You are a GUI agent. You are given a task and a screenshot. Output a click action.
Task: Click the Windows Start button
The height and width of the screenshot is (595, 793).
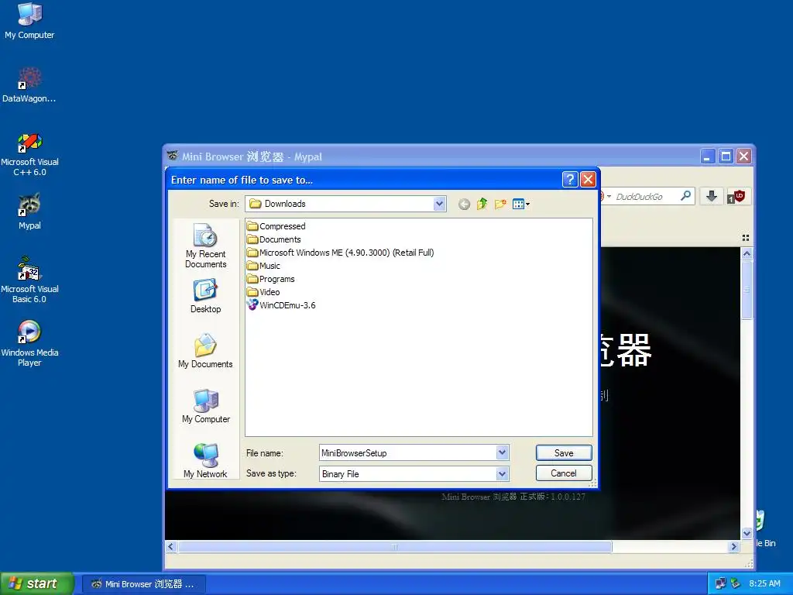click(x=36, y=583)
